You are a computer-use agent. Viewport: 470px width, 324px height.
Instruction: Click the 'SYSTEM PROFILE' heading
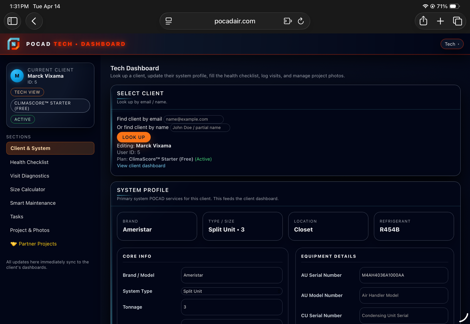[143, 190]
